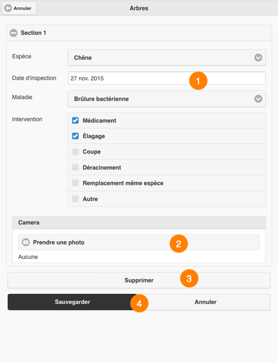This screenshot has height=363, width=278.
Task: Click the orange callout marker numbered 3
Action: (189, 278)
